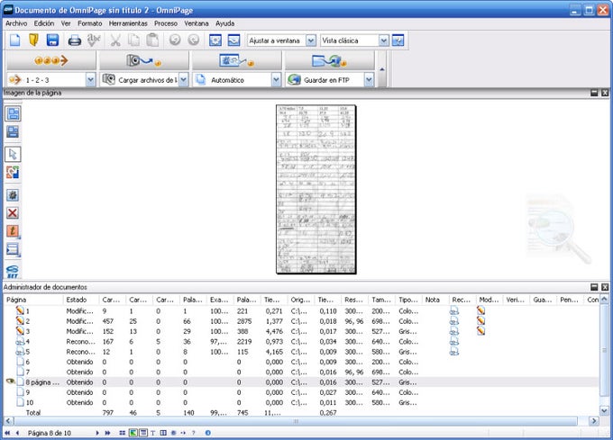Close the Imagen de la página panel
Viewport: 613px width, 440px height.
point(605,93)
